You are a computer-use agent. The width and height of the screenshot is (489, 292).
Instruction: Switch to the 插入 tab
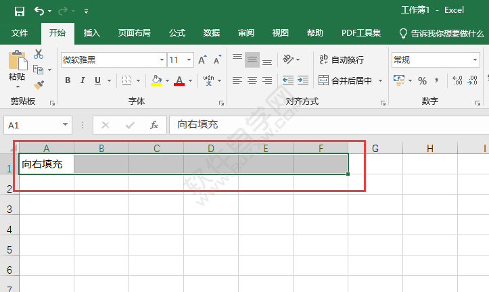[x=92, y=33]
